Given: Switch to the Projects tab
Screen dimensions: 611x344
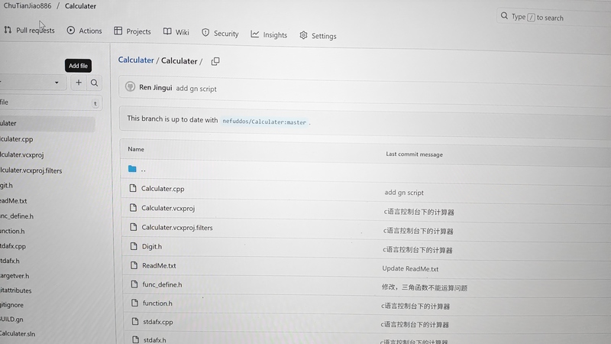Looking at the screenshot, I should pyautogui.click(x=132, y=31).
